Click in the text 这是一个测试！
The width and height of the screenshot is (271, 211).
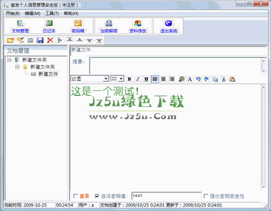(x=105, y=91)
